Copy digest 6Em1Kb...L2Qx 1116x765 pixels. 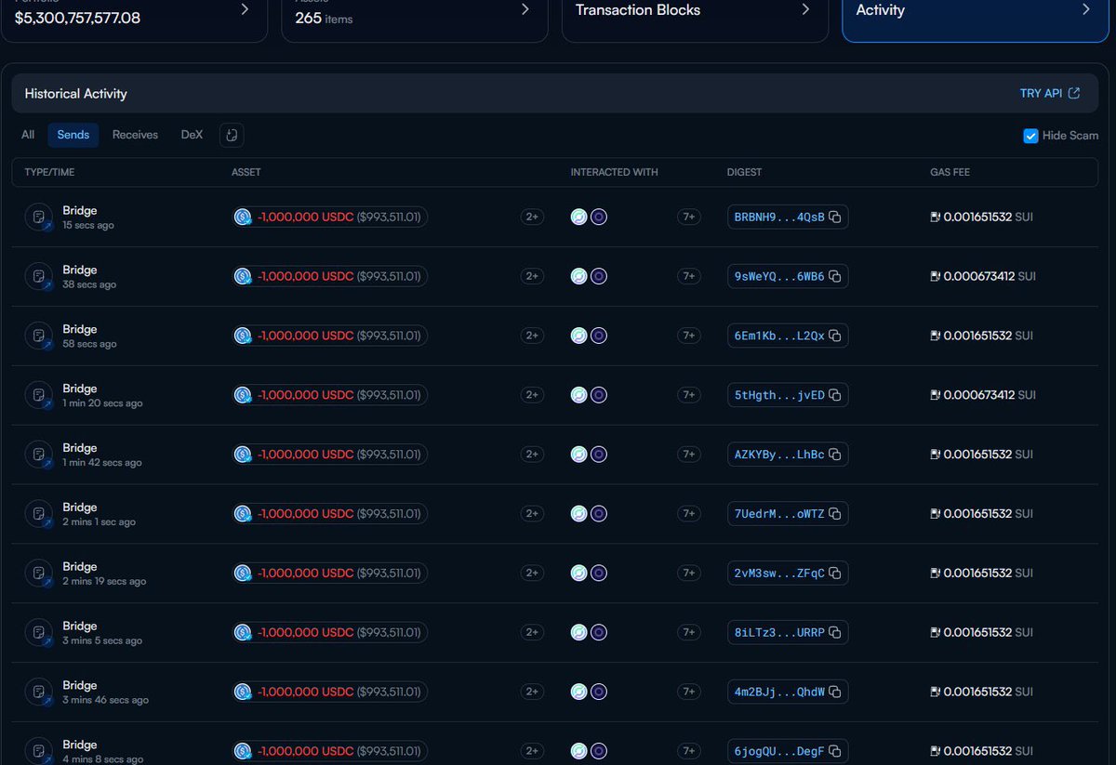coord(835,336)
